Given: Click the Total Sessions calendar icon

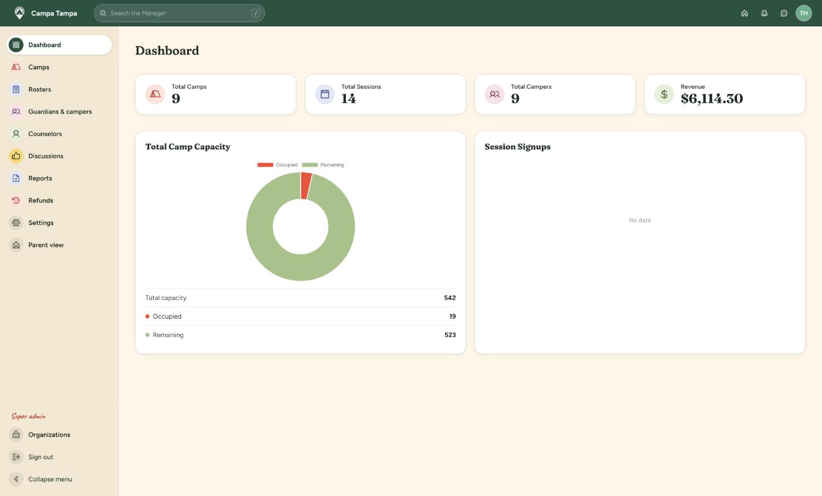Looking at the screenshot, I should tap(325, 94).
